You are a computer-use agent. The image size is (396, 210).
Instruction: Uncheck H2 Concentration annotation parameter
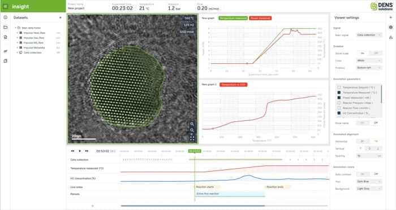[339, 113]
